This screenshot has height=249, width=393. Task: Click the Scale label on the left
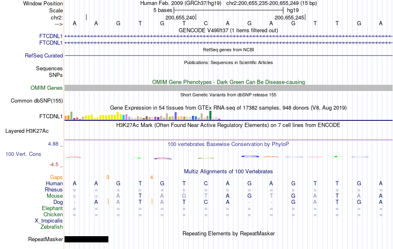56,10
